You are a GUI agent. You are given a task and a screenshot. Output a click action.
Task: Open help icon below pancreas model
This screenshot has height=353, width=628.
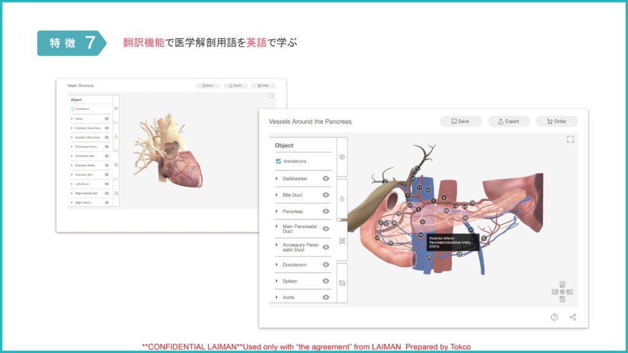[x=554, y=317]
